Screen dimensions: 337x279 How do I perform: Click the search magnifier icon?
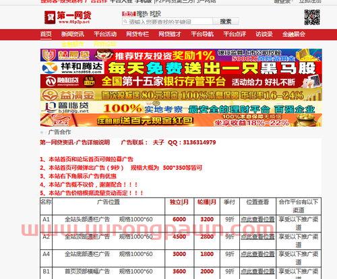pos(125,22)
